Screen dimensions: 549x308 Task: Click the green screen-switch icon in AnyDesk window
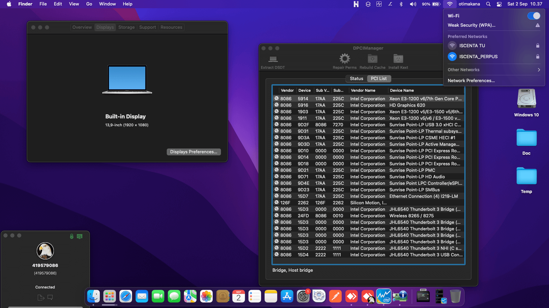point(80,236)
